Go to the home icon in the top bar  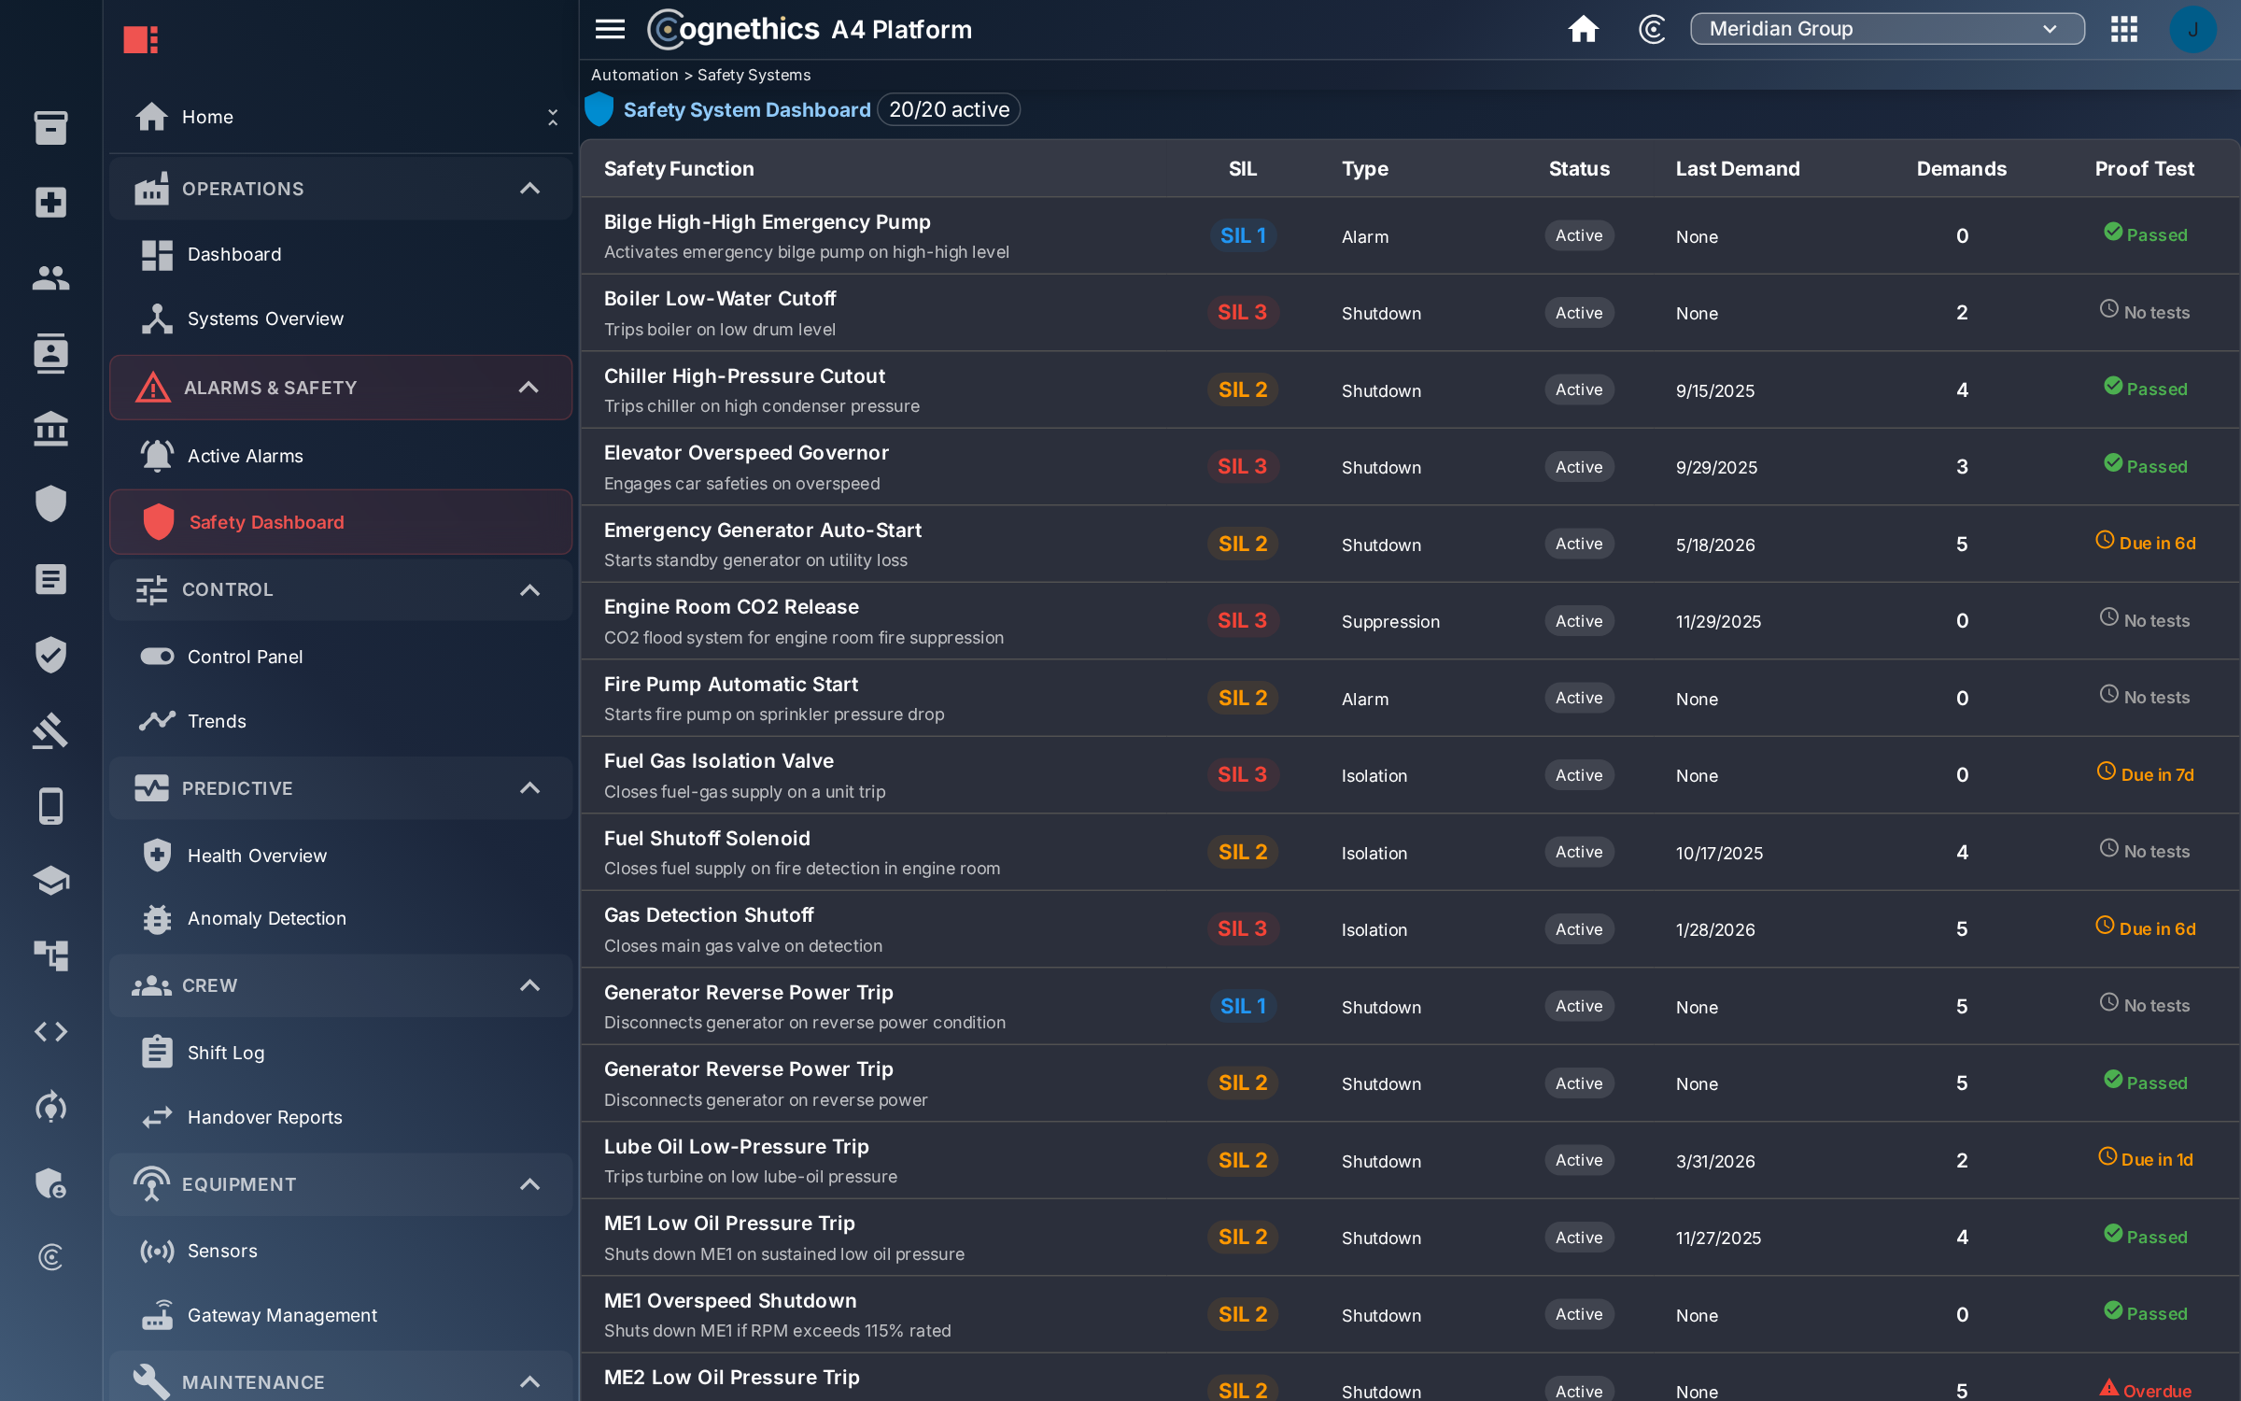pos(1583,29)
